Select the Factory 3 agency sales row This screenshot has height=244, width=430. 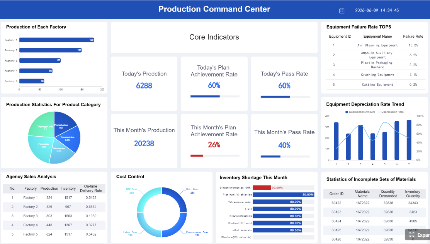click(x=54, y=216)
